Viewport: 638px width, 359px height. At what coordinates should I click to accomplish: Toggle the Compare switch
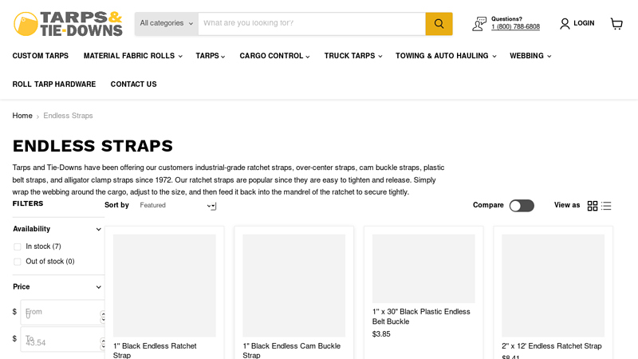pos(522,206)
